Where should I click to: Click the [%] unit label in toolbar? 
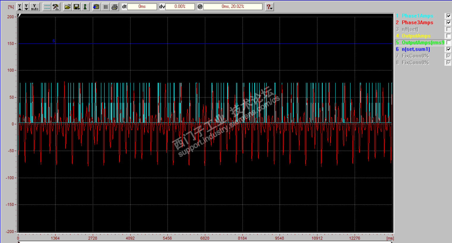[11, 7]
